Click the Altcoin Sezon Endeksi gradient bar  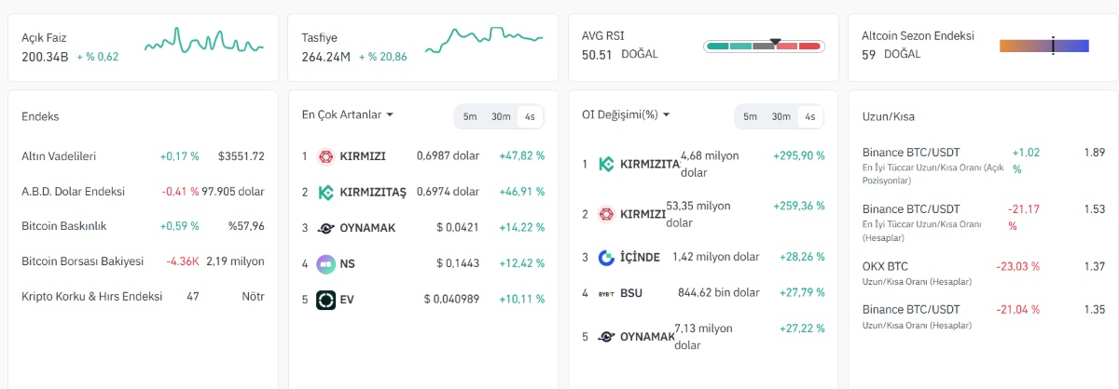(x=1044, y=46)
